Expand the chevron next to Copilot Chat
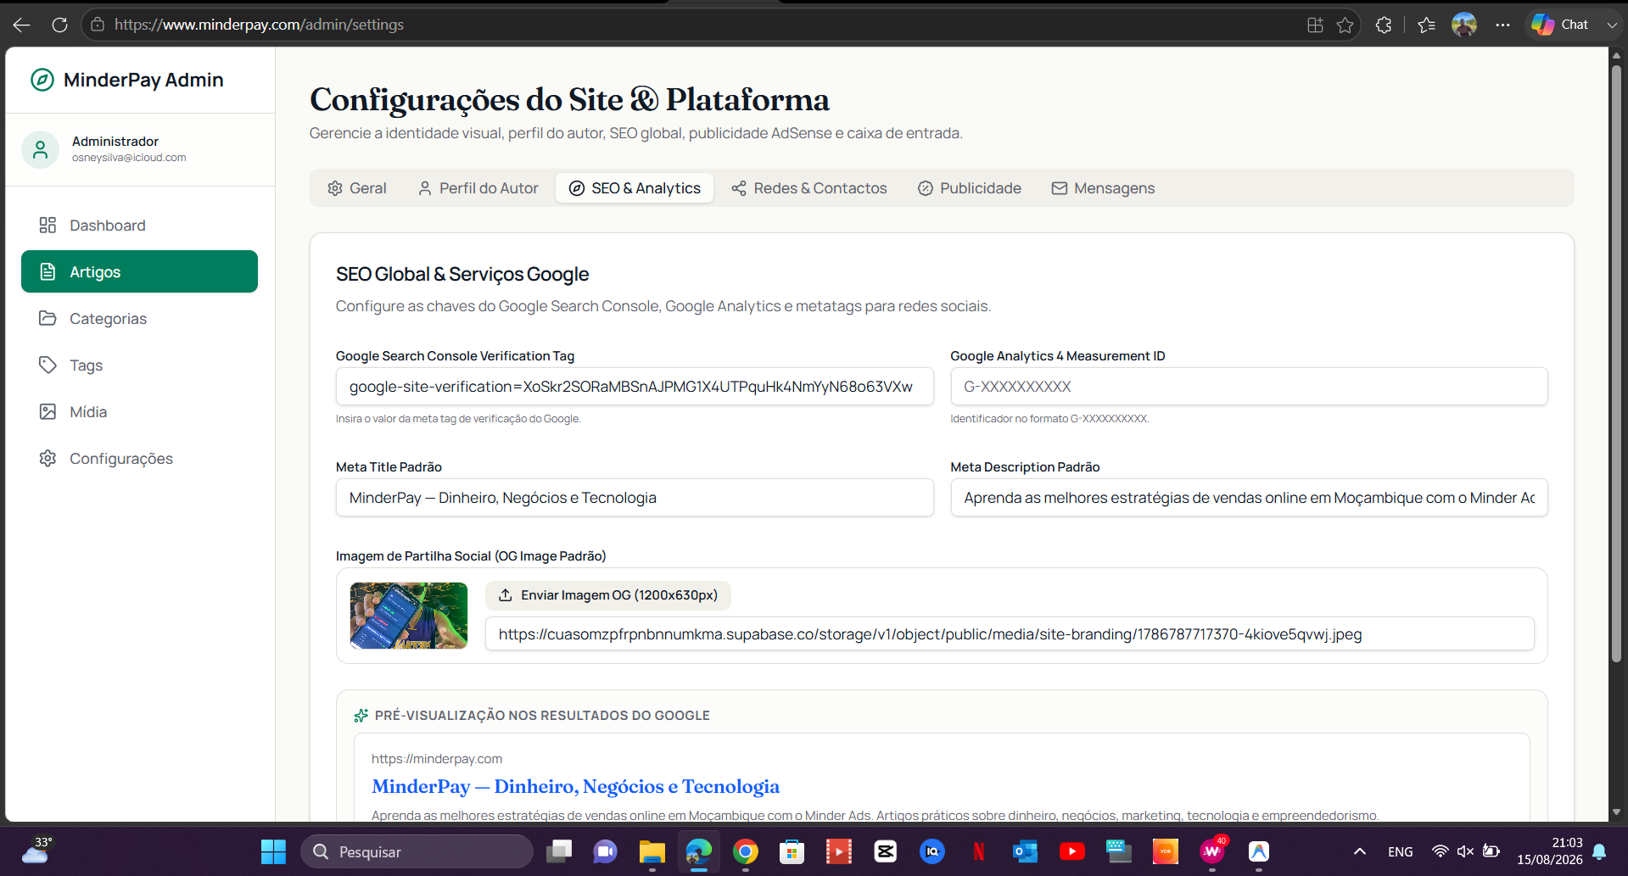 pyautogui.click(x=1611, y=25)
